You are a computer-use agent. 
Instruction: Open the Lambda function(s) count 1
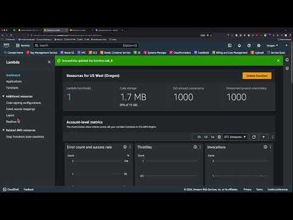click(70, 97)
